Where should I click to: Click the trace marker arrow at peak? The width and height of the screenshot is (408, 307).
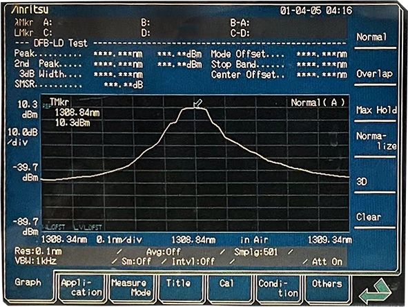point(197,103)
